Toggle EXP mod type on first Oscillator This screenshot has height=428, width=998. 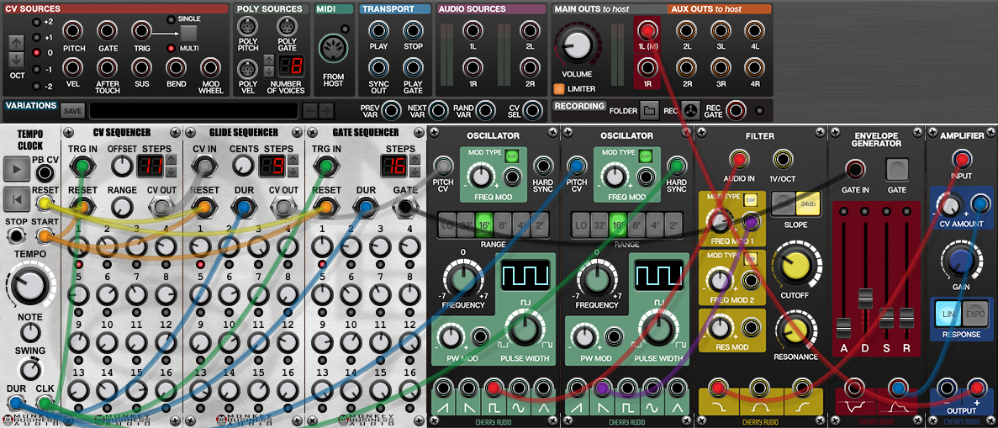511,156
